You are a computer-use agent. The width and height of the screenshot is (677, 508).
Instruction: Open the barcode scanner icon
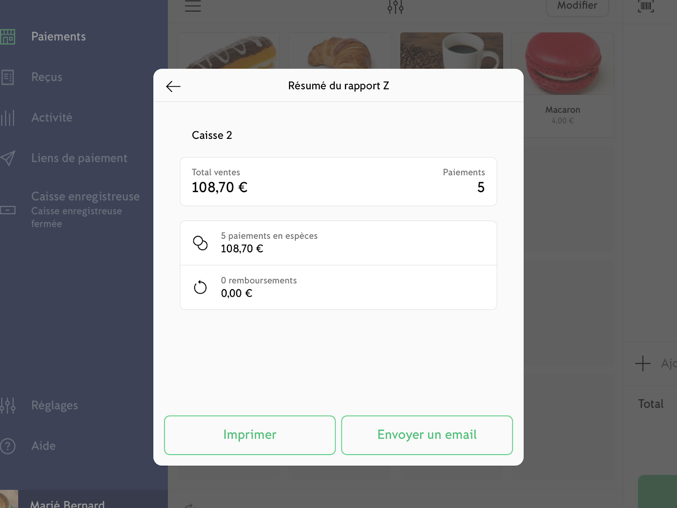(646, 6)
